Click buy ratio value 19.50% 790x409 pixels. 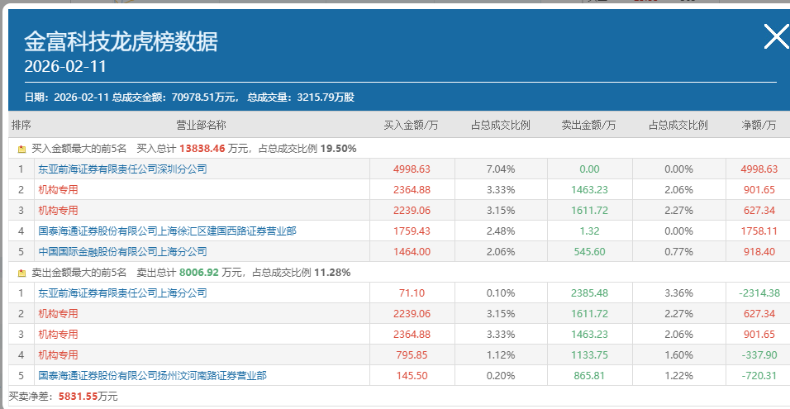click(x=339, y=149)
